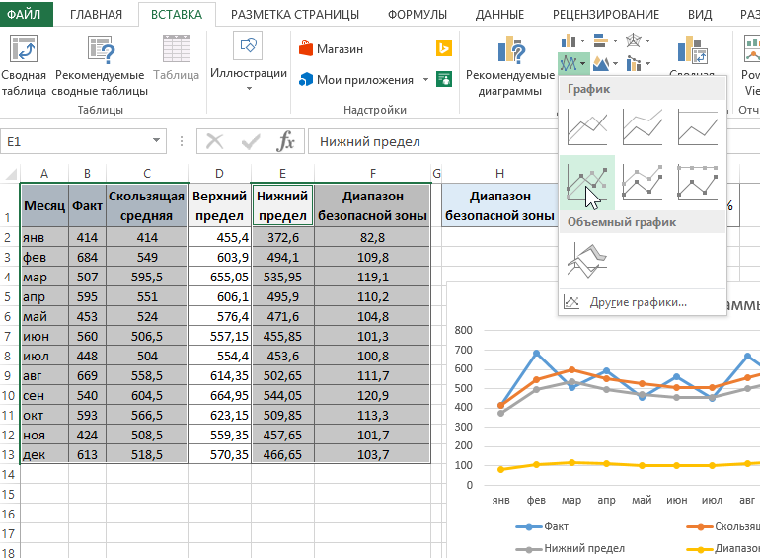Screen dimensions: 760x558
Task: Expand the Name Box dropdown arrow
Action: (x=156, y=142)
